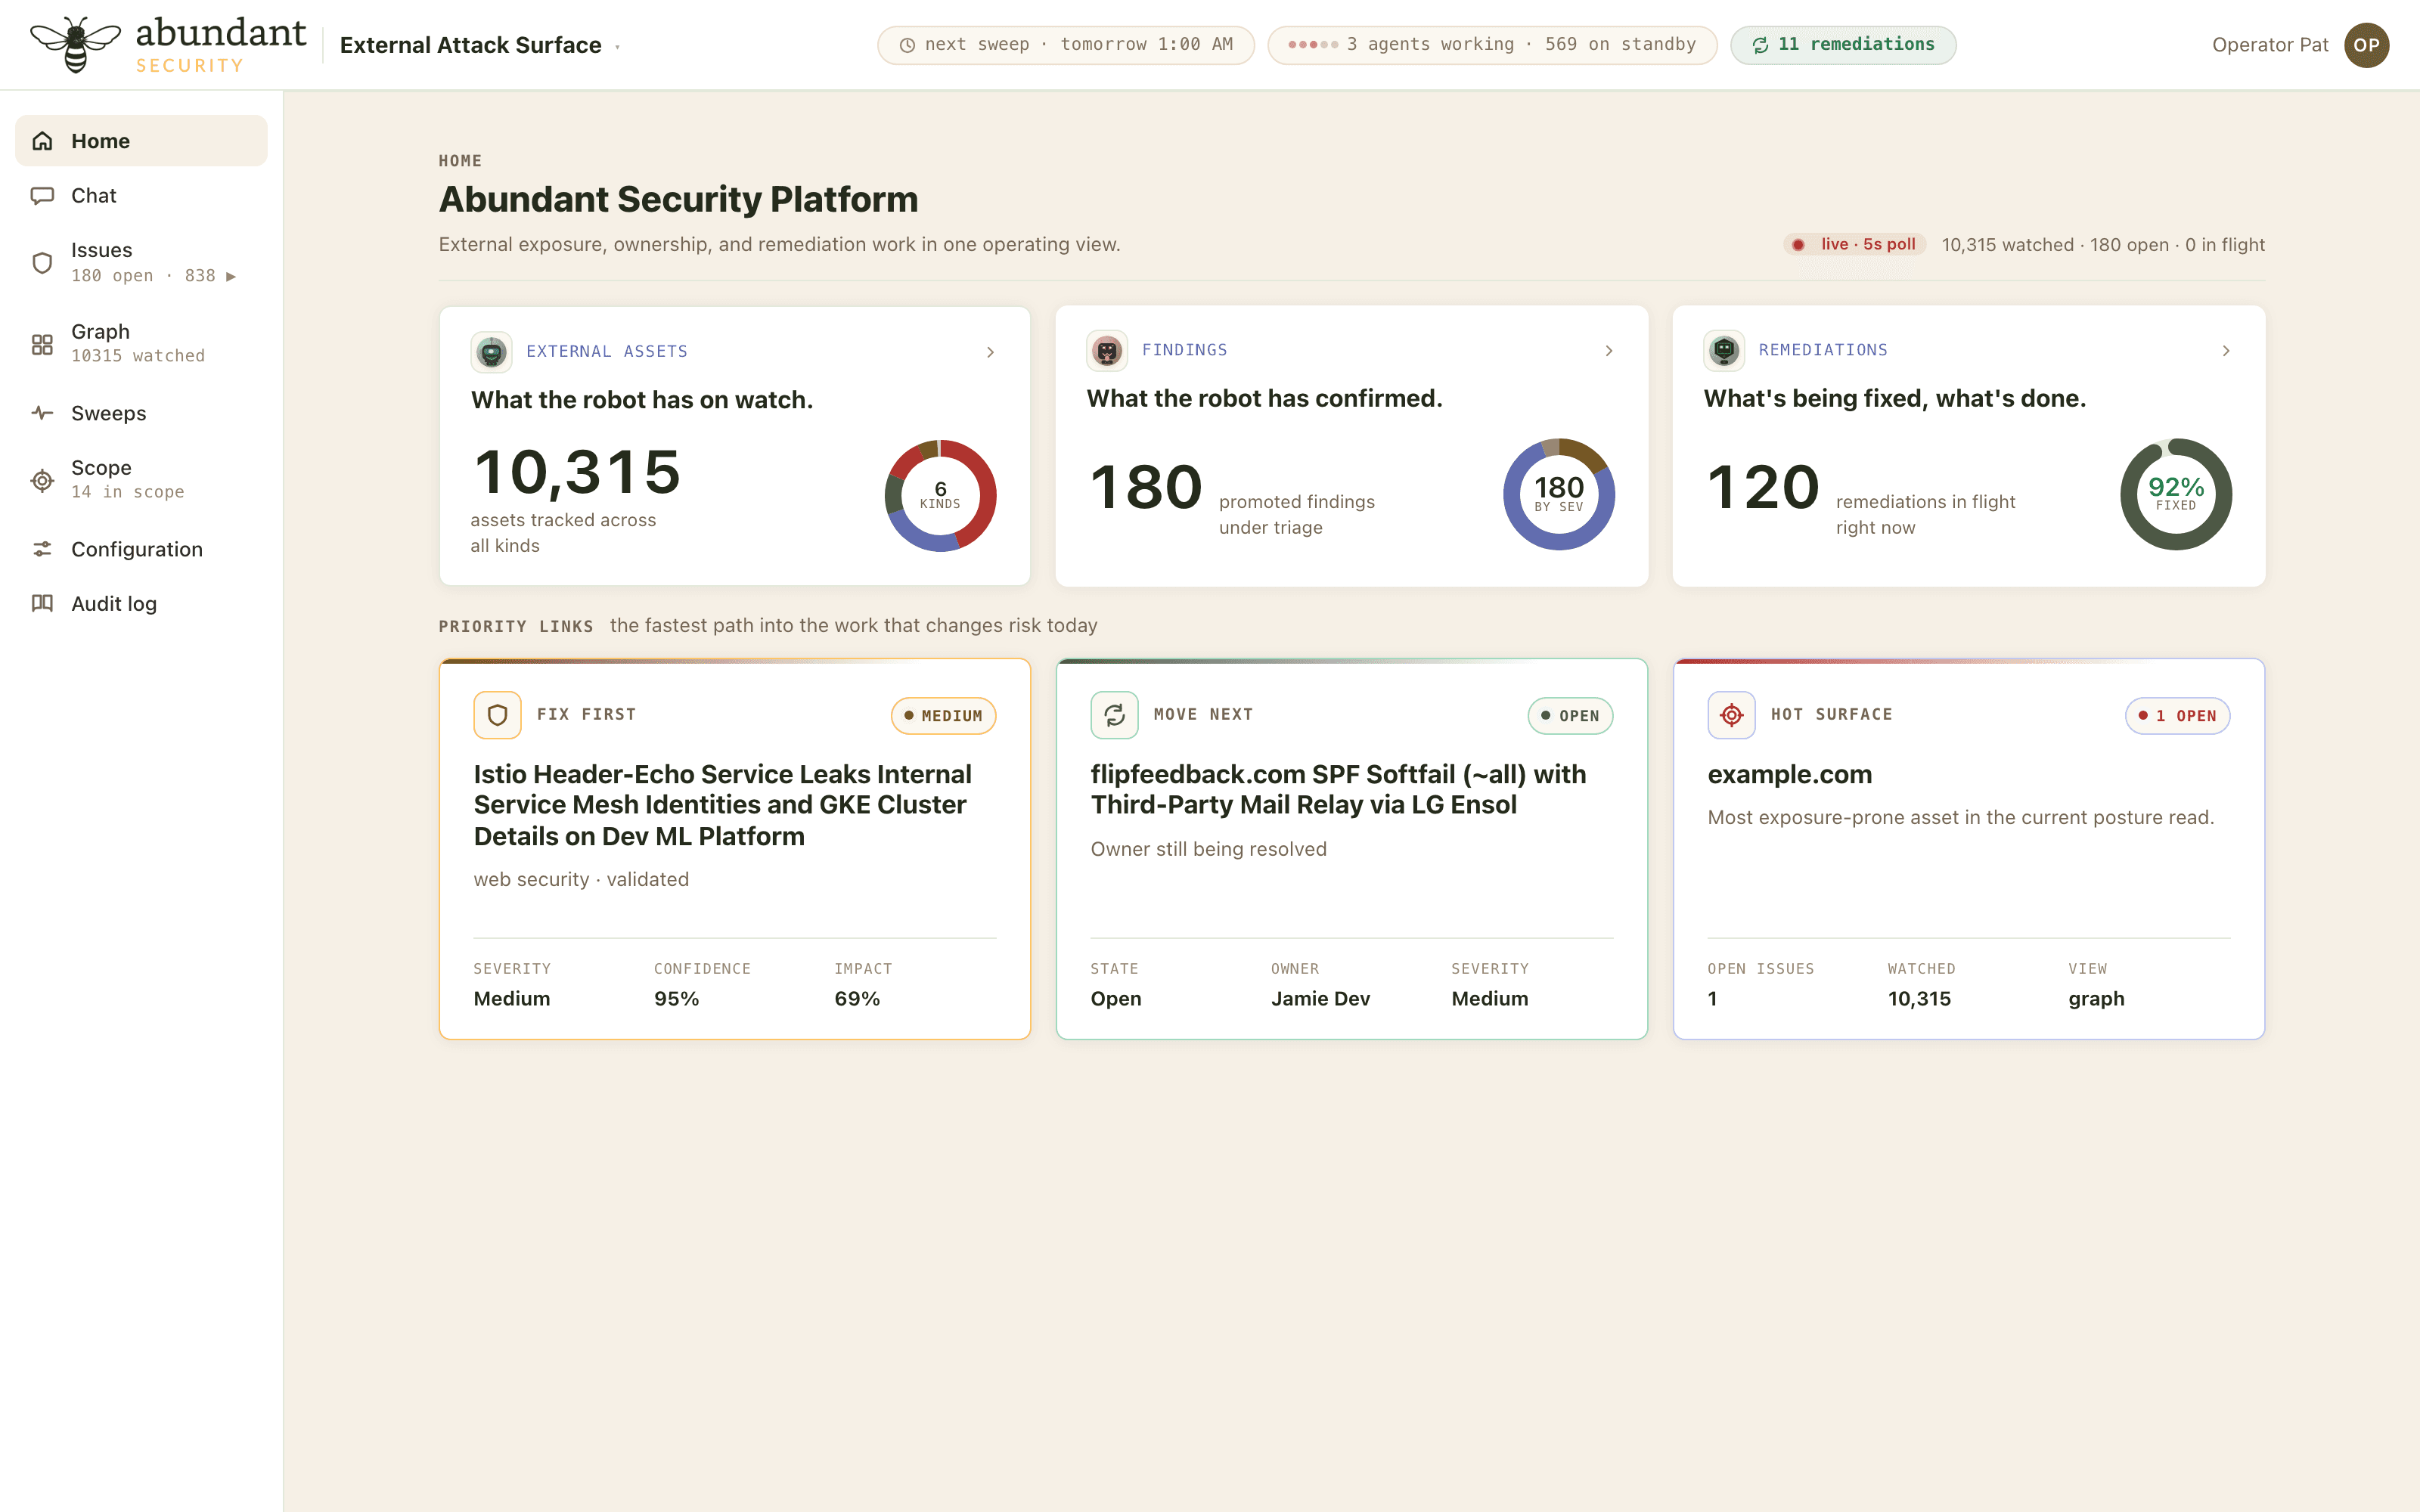Expand the Issues 838 arrow
Image resolution: width=2420 pixels, height=1512 pixels.
click(231, 276)
